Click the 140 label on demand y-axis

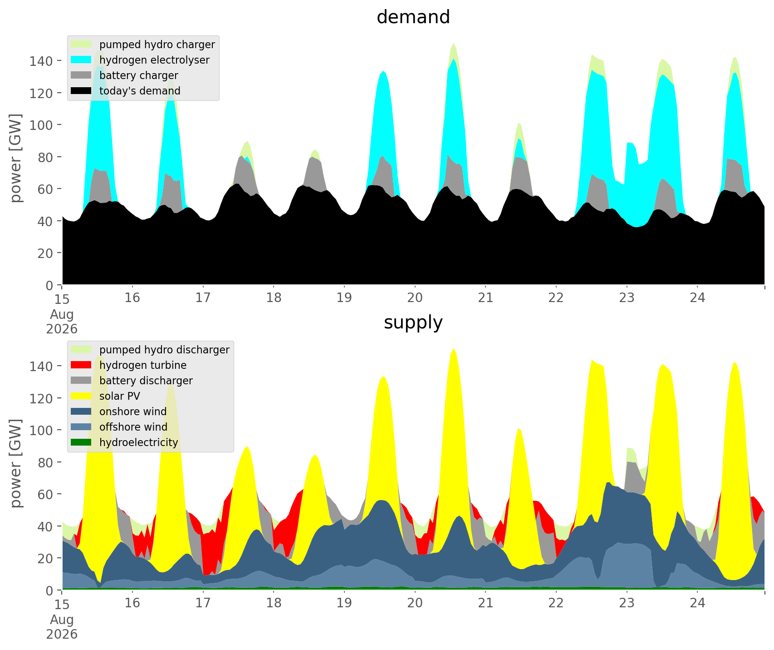(x=41, y=61)
